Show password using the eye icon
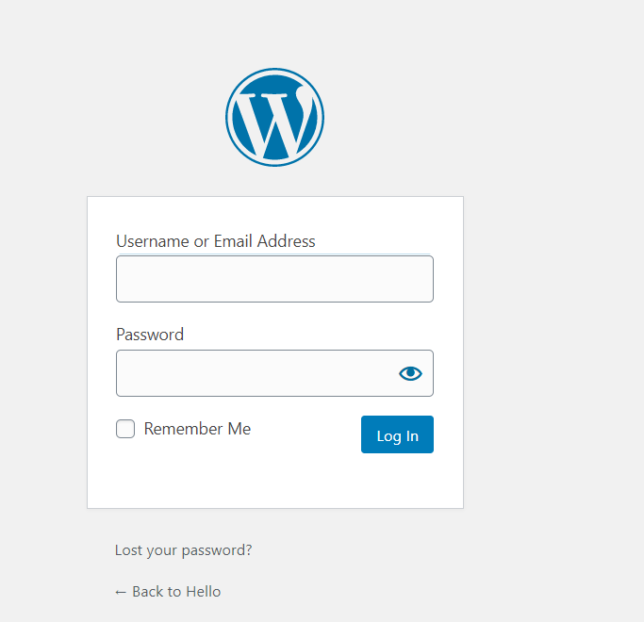This screenshot has height=622, width=644. [410, 373]
